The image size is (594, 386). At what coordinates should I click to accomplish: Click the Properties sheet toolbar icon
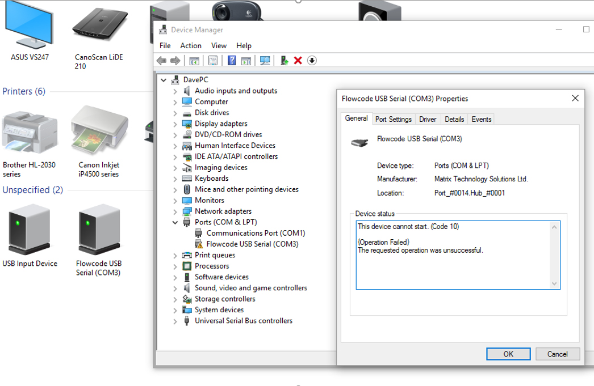(x=213, y=61)
